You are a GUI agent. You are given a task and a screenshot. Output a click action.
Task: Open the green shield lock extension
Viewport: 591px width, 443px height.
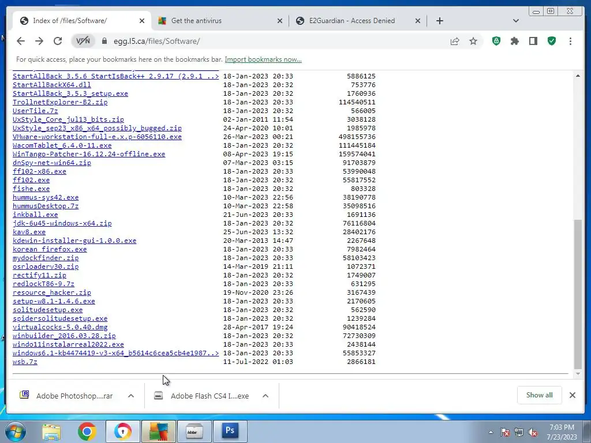tap(496, 41)
